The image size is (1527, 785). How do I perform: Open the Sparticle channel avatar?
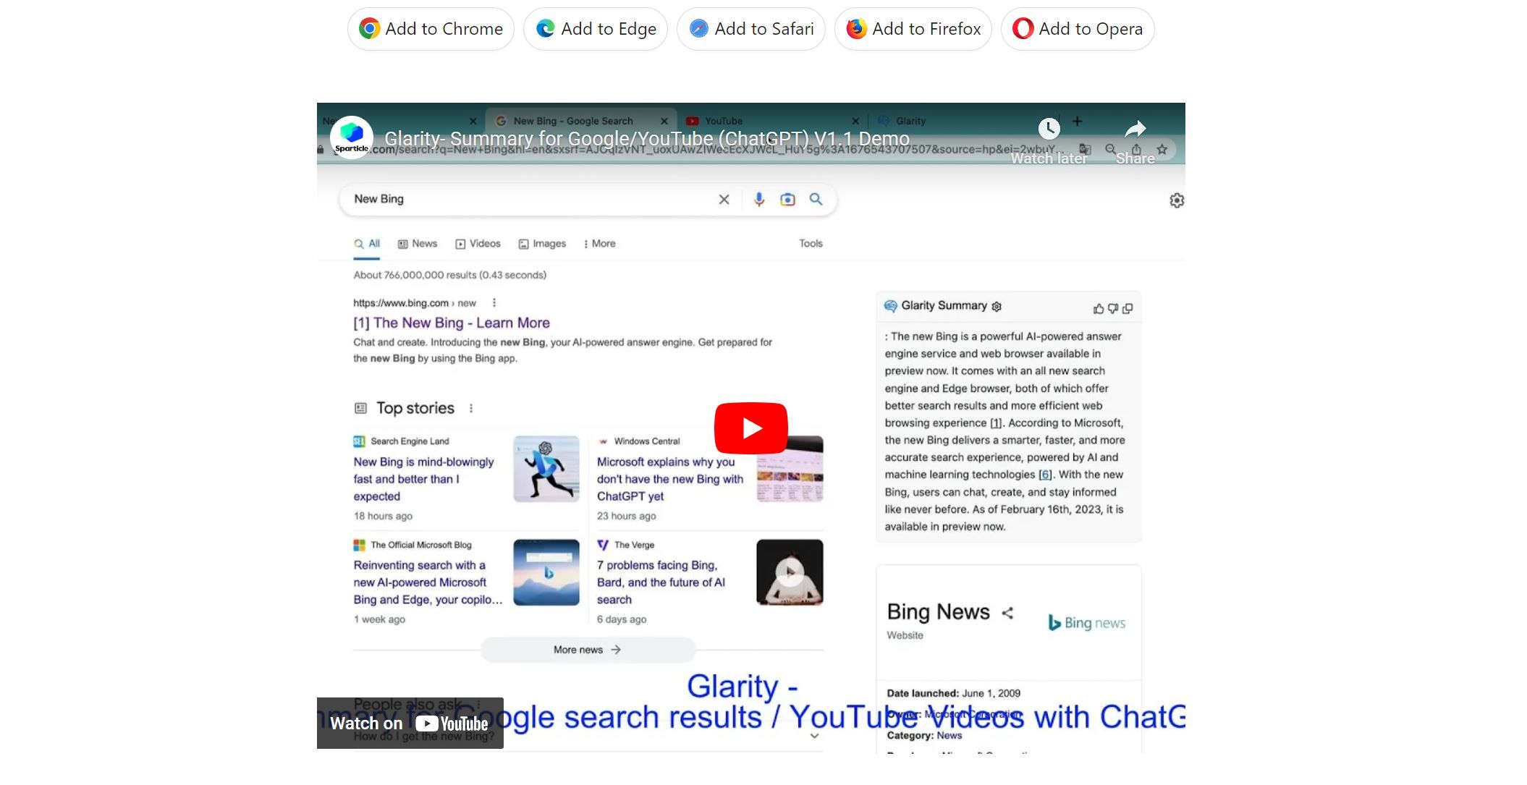click(352, 137)
